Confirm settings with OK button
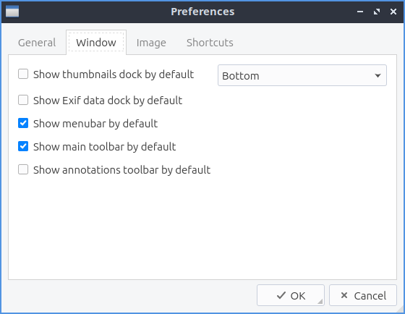Screen dimensions: 405x314 click(x=291, y=295)
